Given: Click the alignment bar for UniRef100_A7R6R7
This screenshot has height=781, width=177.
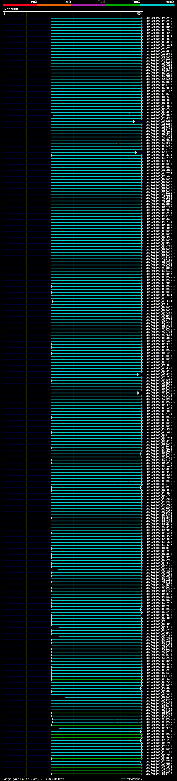Looking at the screenshot, I should (93, 122).
